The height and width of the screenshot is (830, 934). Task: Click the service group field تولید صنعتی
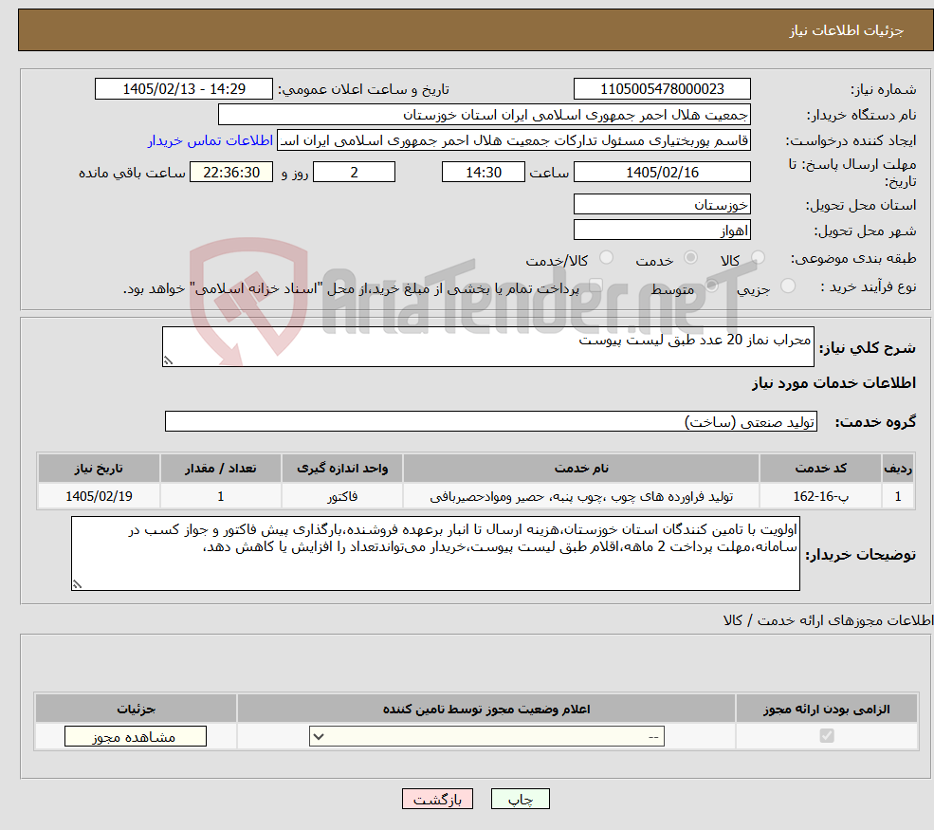coord(491,421)
